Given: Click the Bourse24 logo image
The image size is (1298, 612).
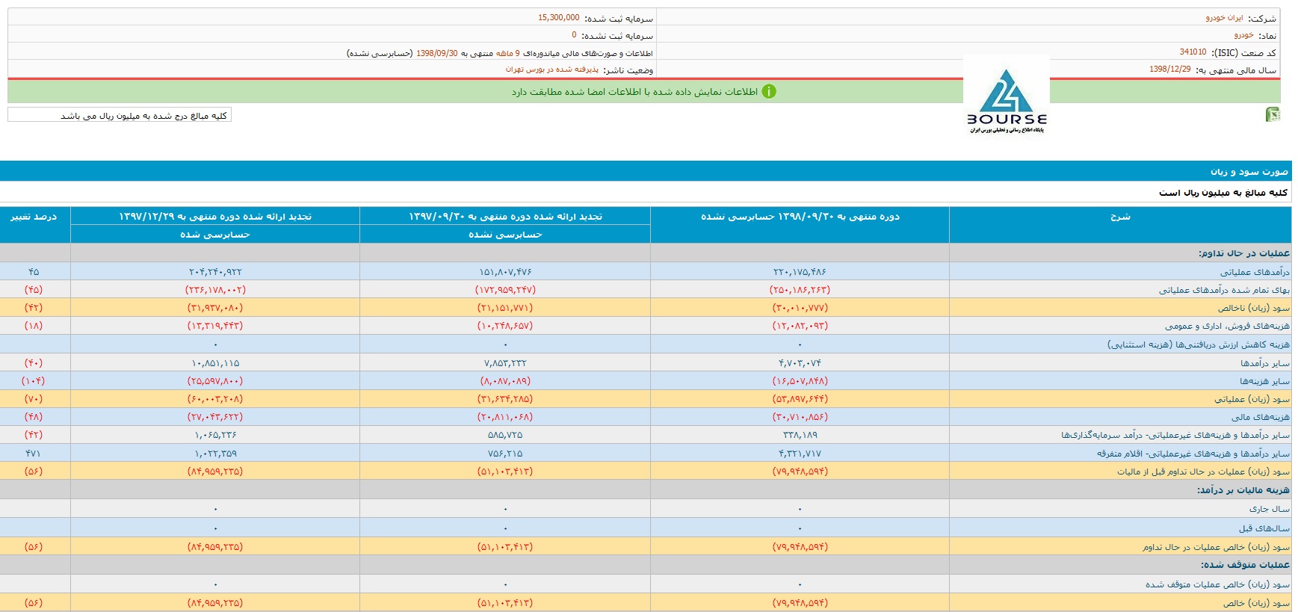Looking at the screenshot, I should [x=1007, y=97].
